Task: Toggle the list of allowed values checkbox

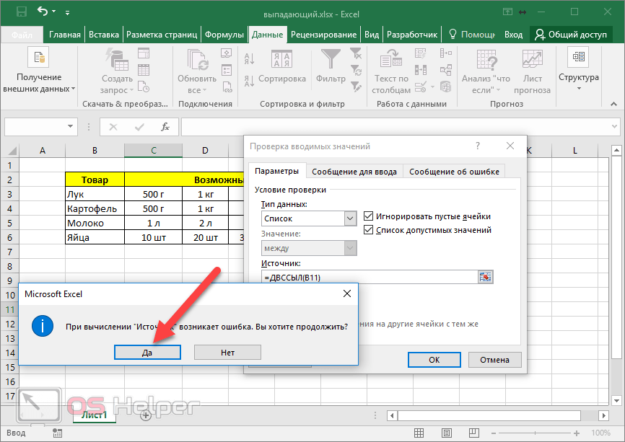Action: point(369,230)
